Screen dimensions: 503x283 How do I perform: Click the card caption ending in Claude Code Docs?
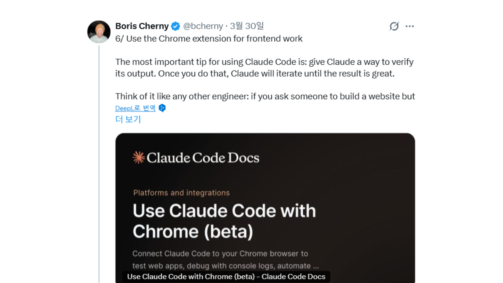[226, 277]
